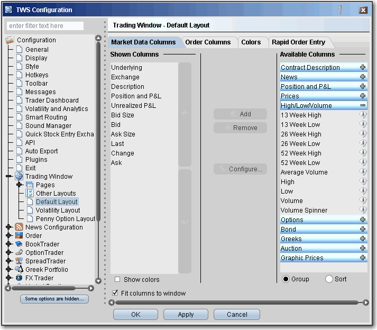Click the SpreadTrader icon
This screenshot has width=377, height=330.
pyautogui.click(x=19, y=261)
